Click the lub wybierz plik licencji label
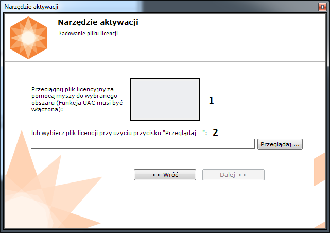This screenshot has width=330, height=233. tap(119, 133)
